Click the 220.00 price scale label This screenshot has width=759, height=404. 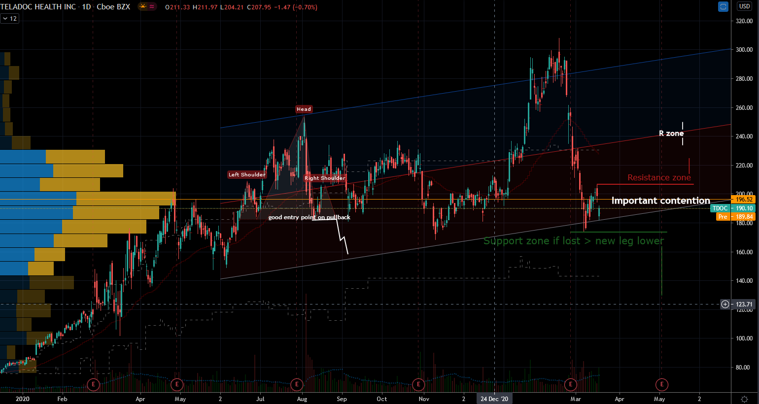click(x=744, y=166)
